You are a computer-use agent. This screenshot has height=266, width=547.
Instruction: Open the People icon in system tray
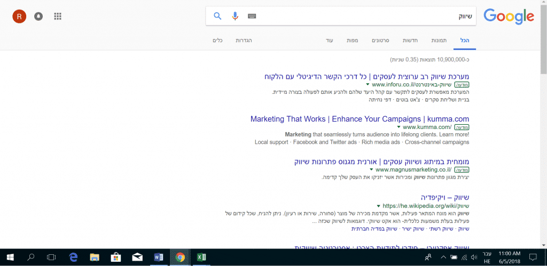[x=428, y=257]
